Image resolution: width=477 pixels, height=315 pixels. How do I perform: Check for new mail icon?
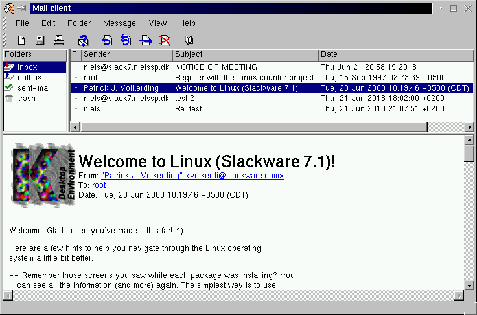coord(83,40)
